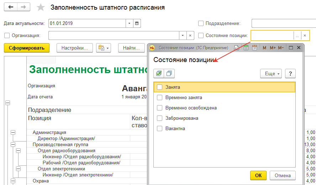The height and width of the screenshot is (185, 316).
Task: Check the Занята option
Action: tap(160, 87)
